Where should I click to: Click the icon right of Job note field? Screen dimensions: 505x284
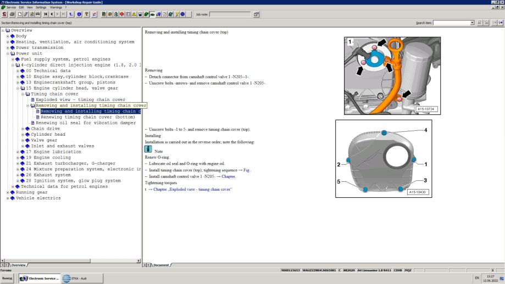tap(256, 14)
